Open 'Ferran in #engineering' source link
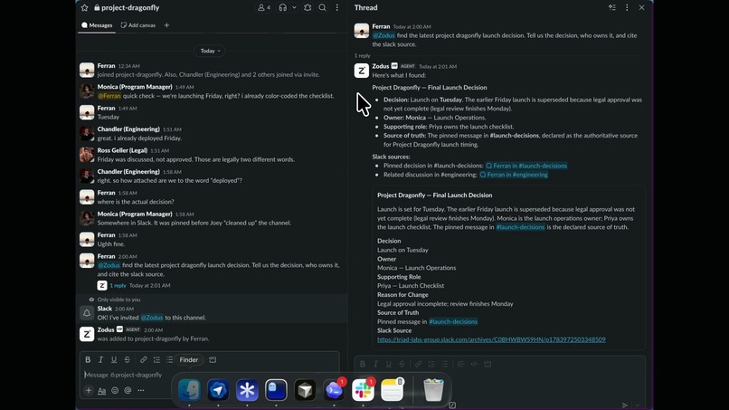This screenshot has width=729, height=410. 514,175
